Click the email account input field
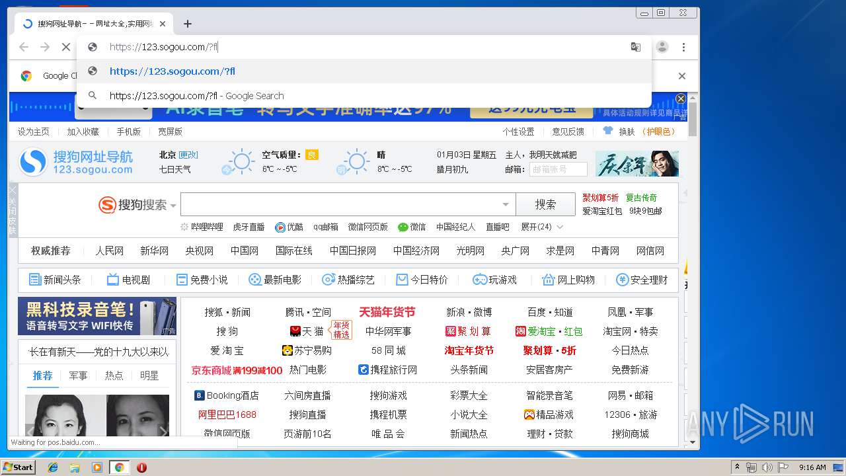Viewport: 846px width, 476px height. point(558,169)
